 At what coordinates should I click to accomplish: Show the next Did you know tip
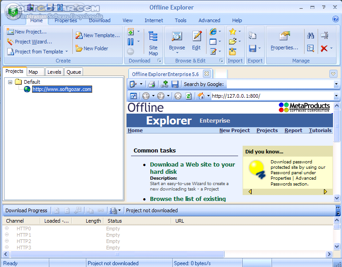tap(325, 191)
